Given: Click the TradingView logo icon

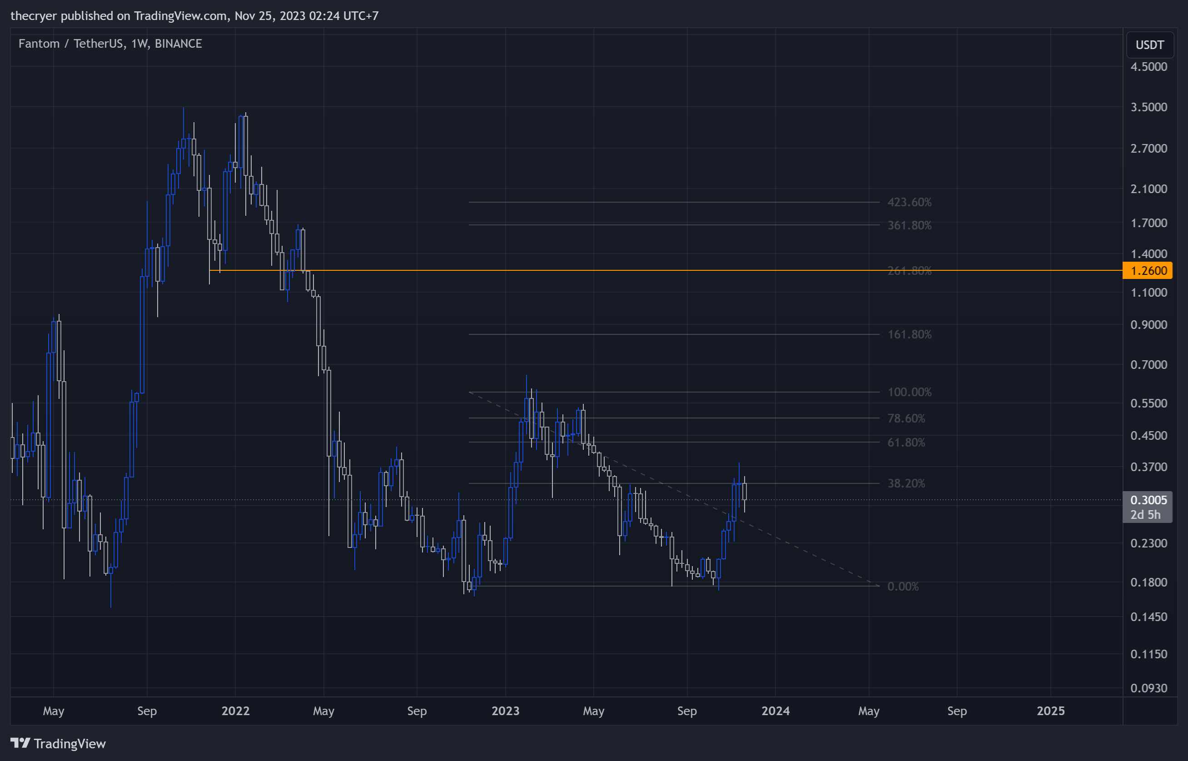Looking at the screenshot, I should click(x=20, y=743).
